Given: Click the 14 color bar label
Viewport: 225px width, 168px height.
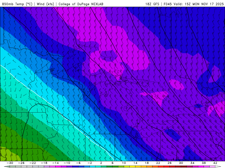Looking at the screenshot, I should click(135, 163).
